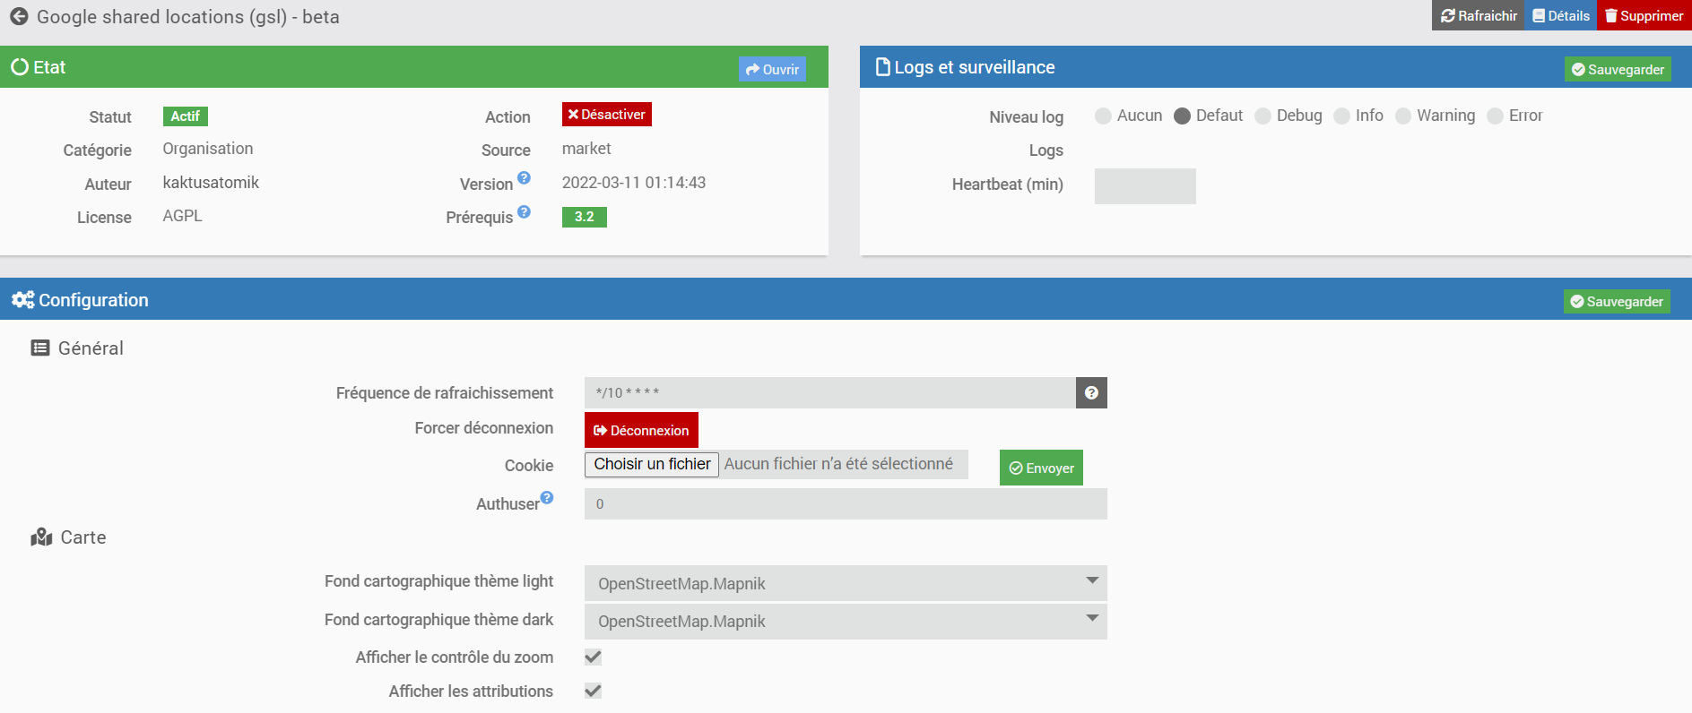This screenshot has height=713, width=1692.
Task: Click the Aucun fichier n'a été sélectionné text
Action: [x=838, y=464]
